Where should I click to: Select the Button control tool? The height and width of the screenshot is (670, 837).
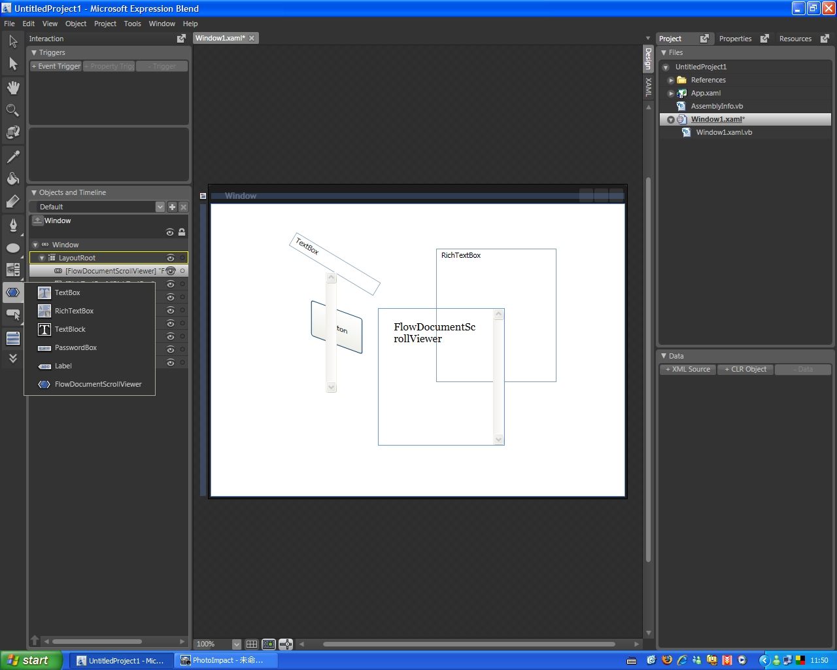tap(13, 315)
